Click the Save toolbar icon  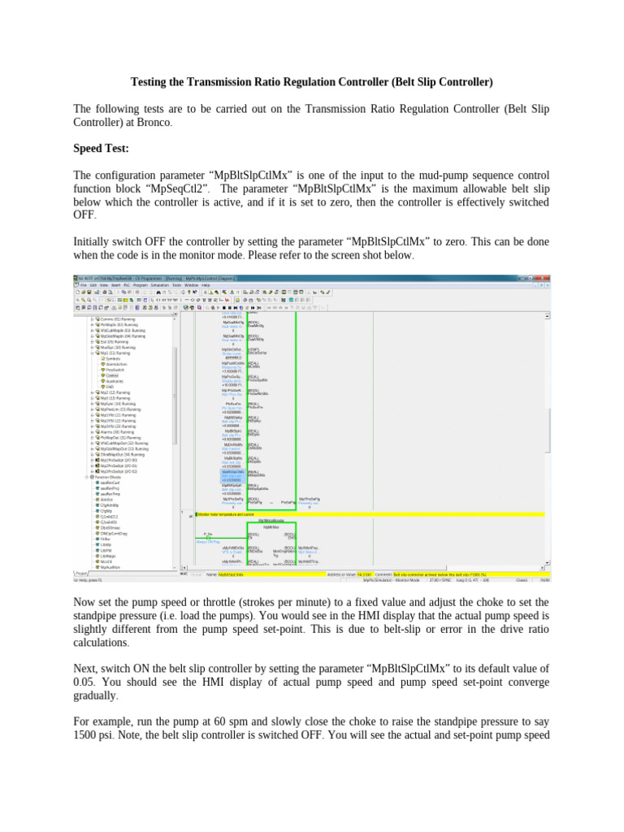click(89, 292)
